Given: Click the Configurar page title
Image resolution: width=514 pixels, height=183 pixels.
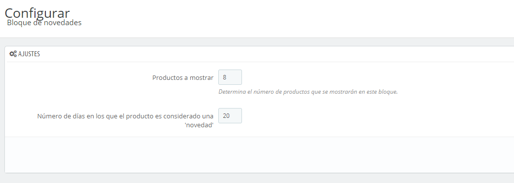Looking at the screenshot, I should click(37, 13).
